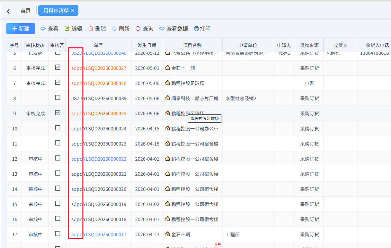The width and height of the screenshot is (391, 248).
Task: Tick the 审核否 checkbox in row 12
Action: (x=58, y=158)
